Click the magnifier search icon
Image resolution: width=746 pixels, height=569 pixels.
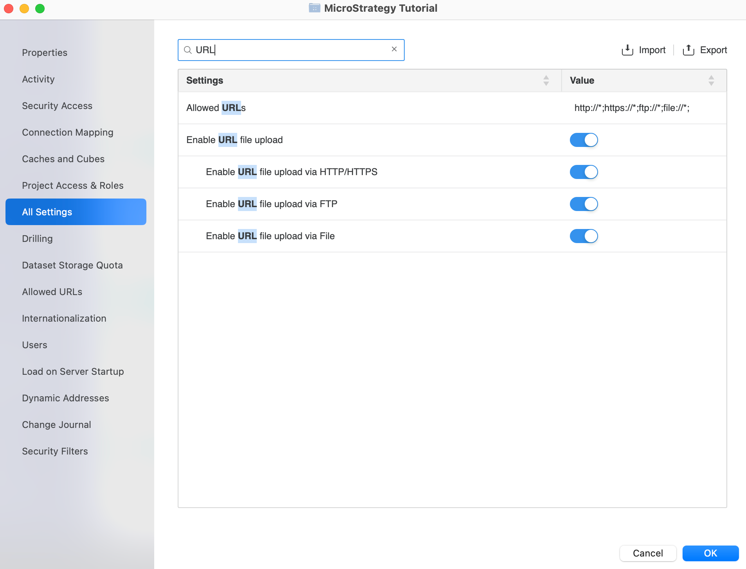click(x=188, y=50)
